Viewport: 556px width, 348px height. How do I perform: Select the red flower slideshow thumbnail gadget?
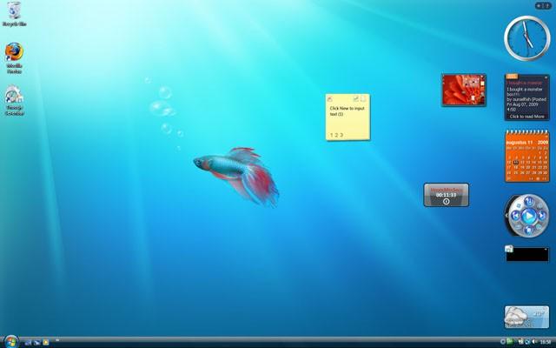tap(464, 90)
